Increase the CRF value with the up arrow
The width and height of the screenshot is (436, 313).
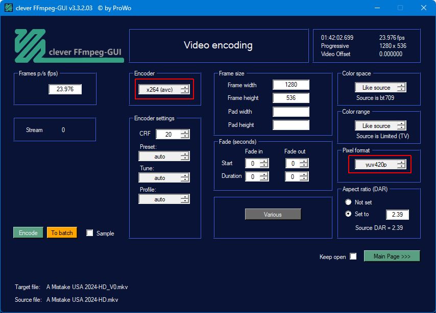click(x=185, y=132)
